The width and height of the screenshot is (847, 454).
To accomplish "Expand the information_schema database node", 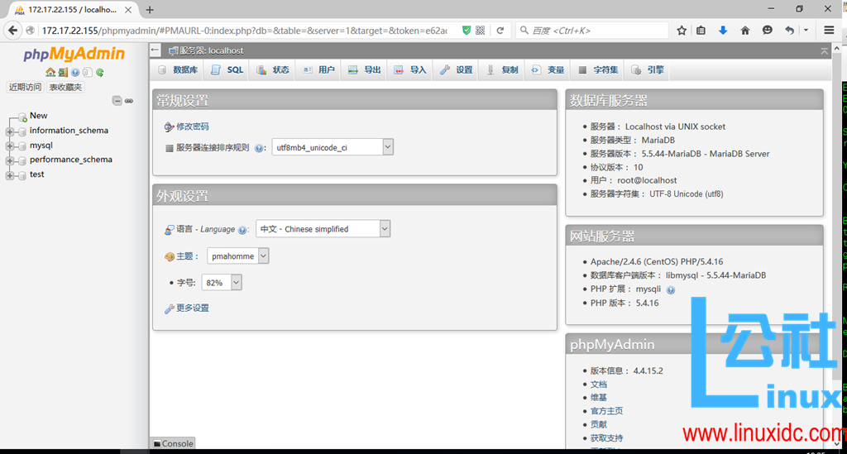I will (x=9, y=131).
